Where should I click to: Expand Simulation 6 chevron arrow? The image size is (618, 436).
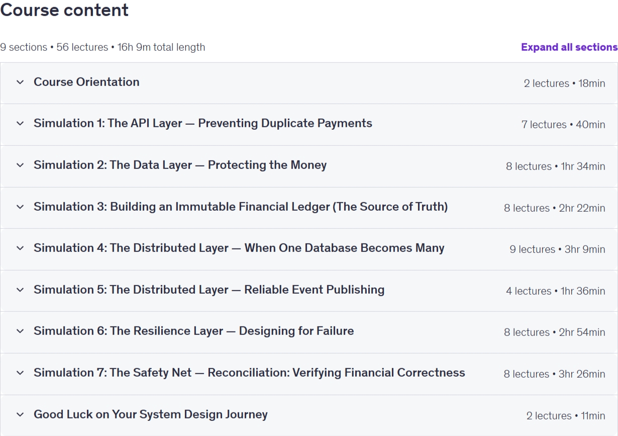[20, 331]
